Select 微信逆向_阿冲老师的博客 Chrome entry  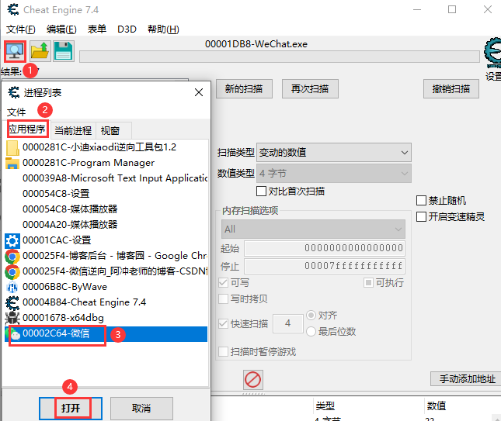(x=106, y=271)
